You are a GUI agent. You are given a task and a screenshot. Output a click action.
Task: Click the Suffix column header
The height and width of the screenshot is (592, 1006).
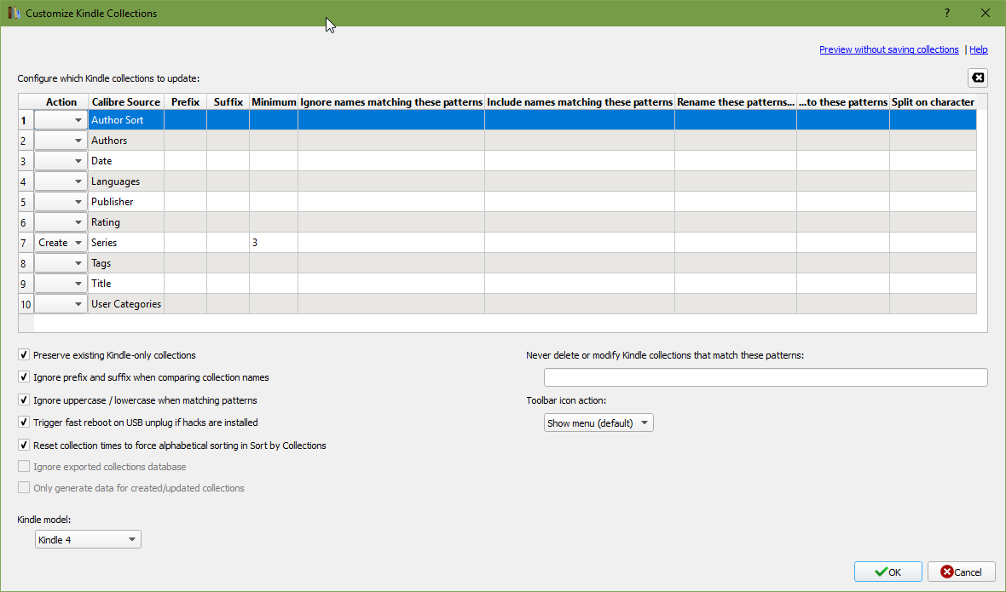(x=228, y=102)
